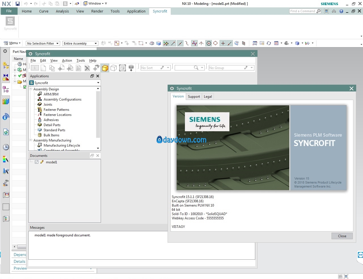Select Manufacturing Lifecycle tree item
363x279 pixels.
pos(62,145)
